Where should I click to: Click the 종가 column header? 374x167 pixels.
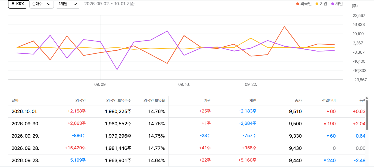pos(298,101)
